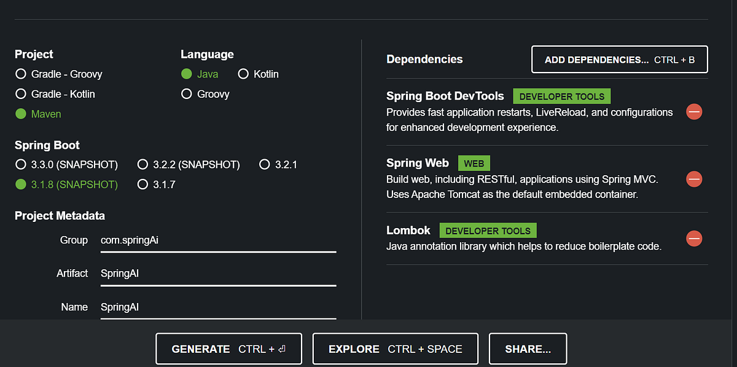
Task: Select Spring Boot 3.2.2 (SNAPSHOT)
Action: coord(189,165)
